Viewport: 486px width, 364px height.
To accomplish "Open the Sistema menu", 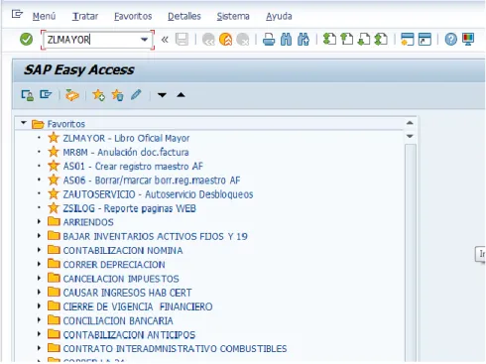I will (x=233, y=16).
